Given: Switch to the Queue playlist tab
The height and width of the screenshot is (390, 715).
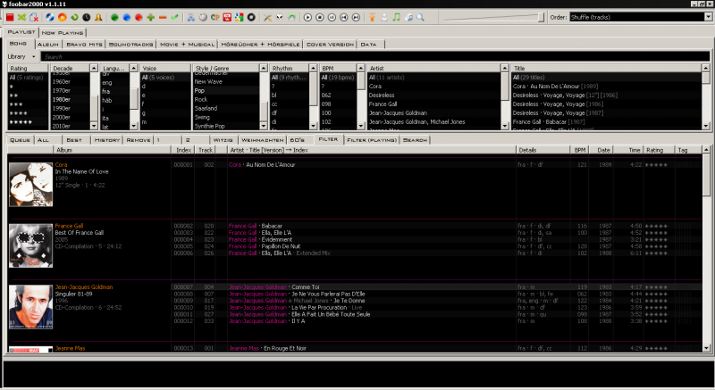Looking at the screenshot, I should (x=20, y=140).
